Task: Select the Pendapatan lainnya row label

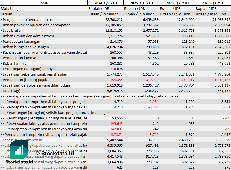Action: [18, 58]
